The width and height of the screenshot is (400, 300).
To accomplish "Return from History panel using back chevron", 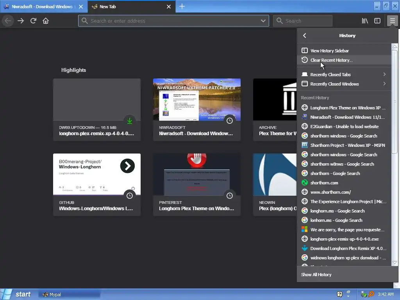I will pyautogui.click(x=305, y=36).
